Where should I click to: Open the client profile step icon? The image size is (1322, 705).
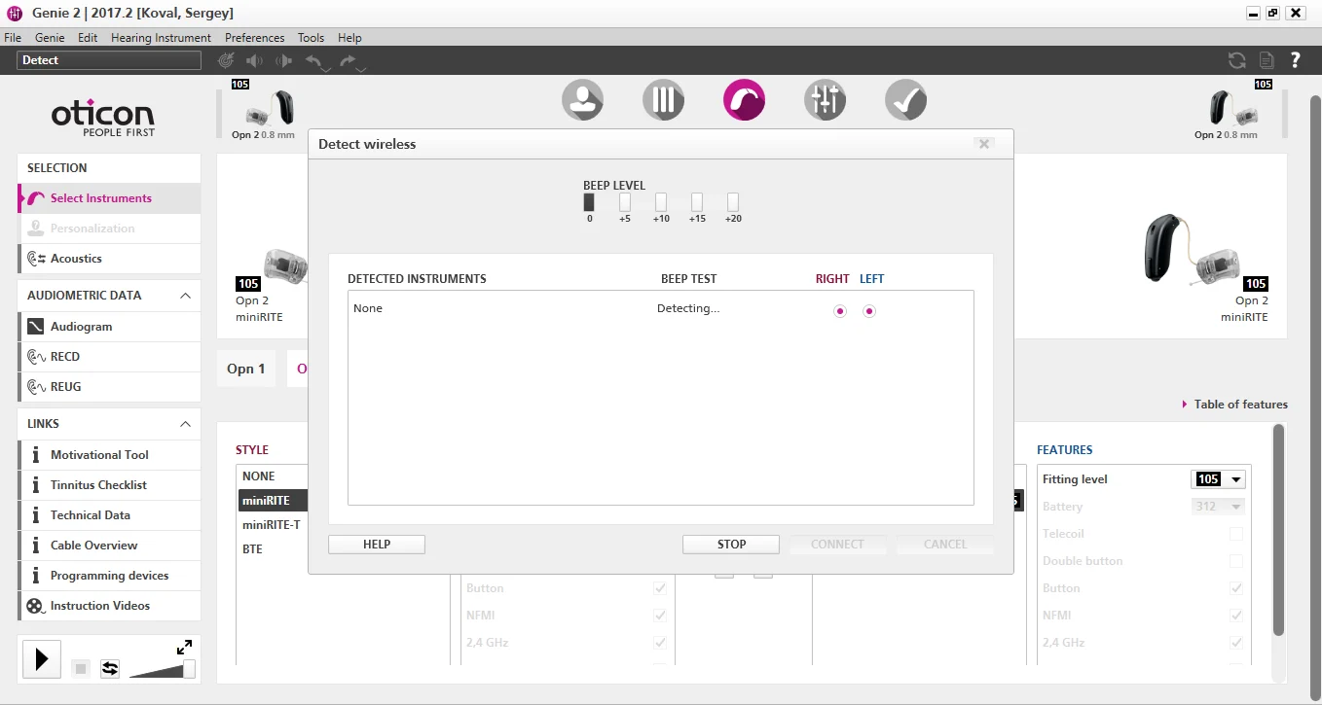(x=582, y=100)
